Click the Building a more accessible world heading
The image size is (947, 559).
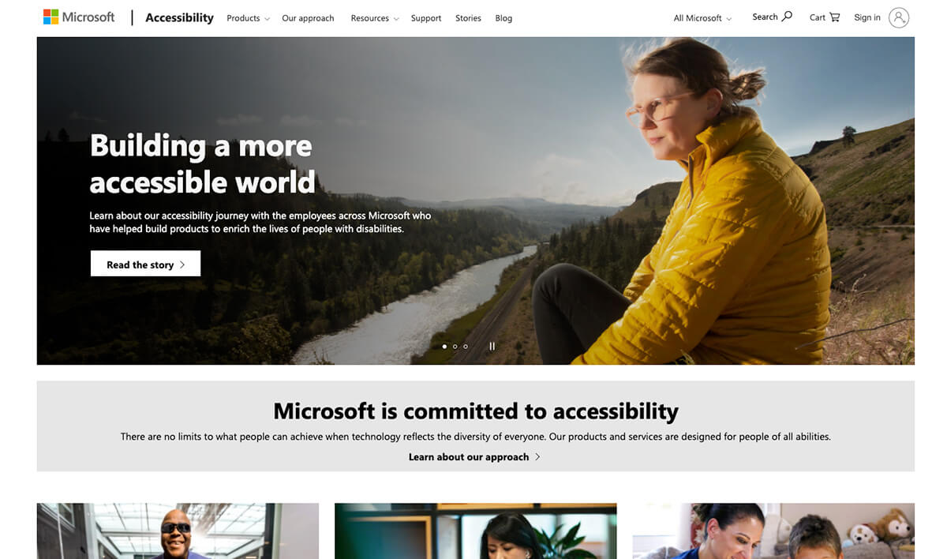point(202,163)
